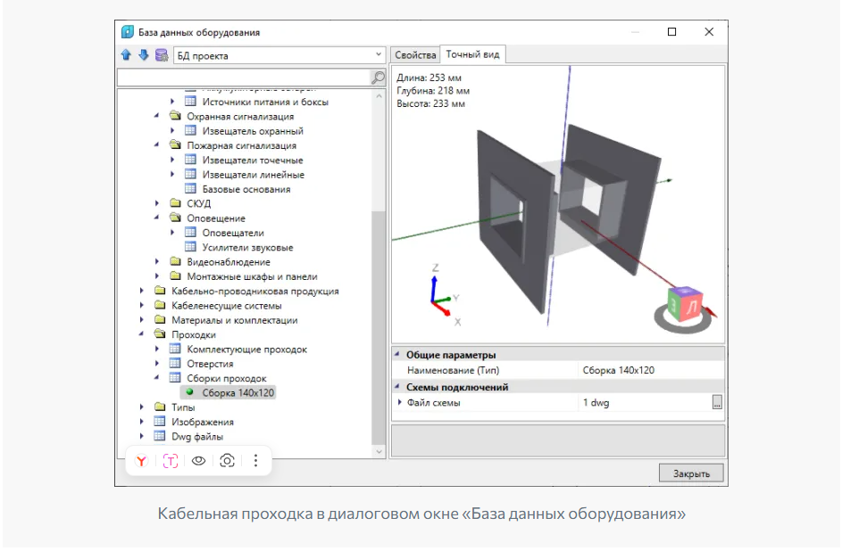Expand the СКУД folder
This screenshot has height=551, width=842.
[x=157, y=203]
